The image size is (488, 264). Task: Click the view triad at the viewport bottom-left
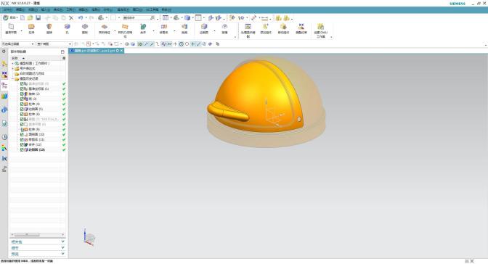pos(89,238)
